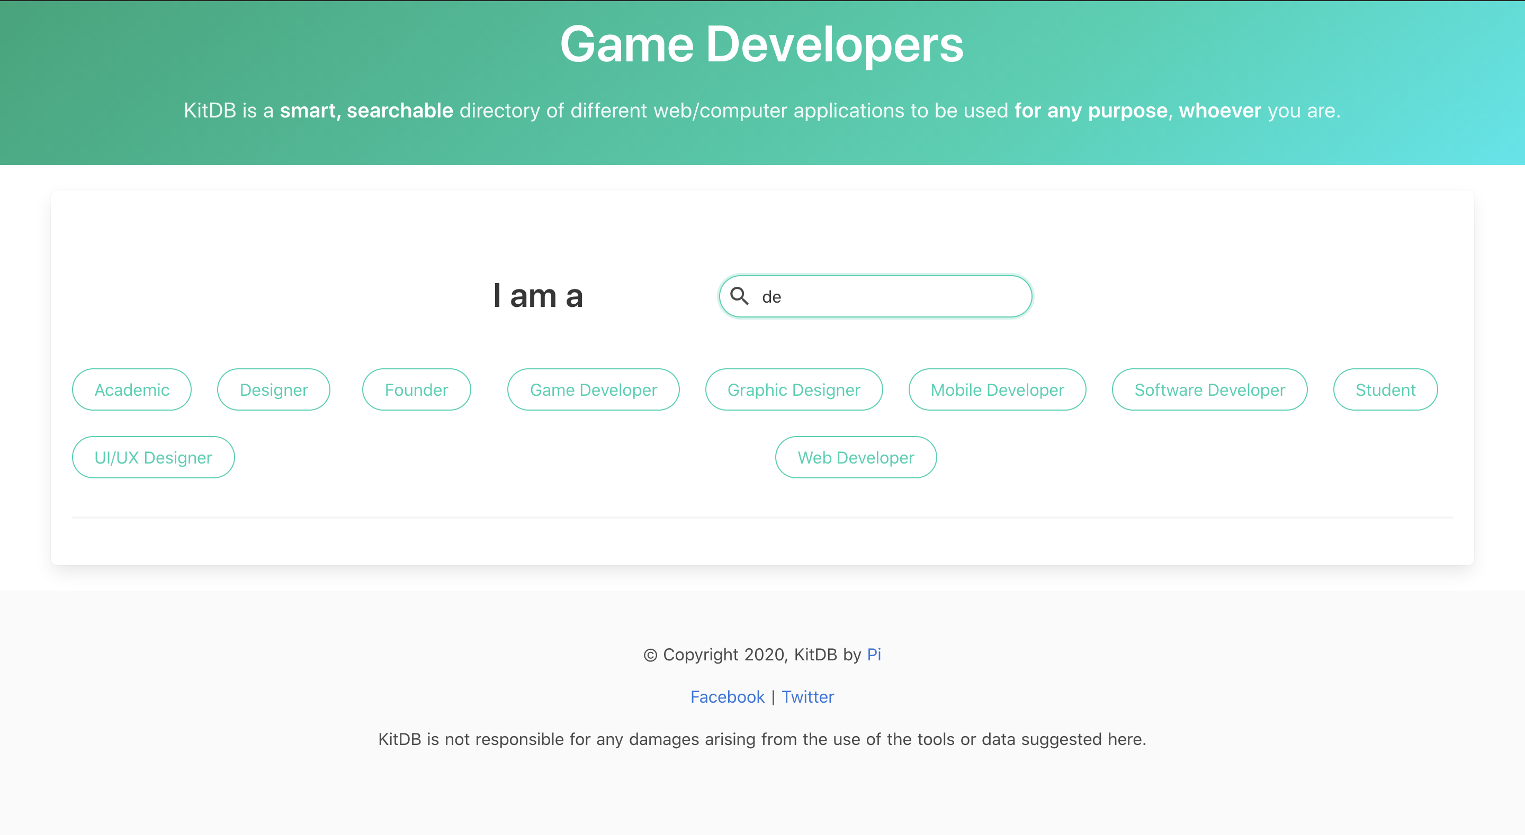The height and width of the screenshot is (835, 1525).
Task: Open the "Pi" author link
Action: click(874, 655)
